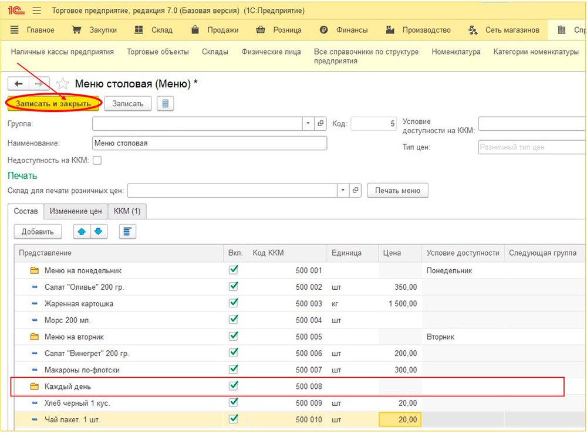
Task: Click the list view icon beside arrows
Action: click(127, 232)
